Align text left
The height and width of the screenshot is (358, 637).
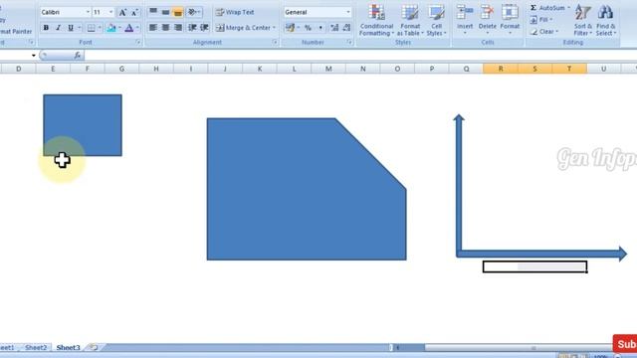point(153,28)
